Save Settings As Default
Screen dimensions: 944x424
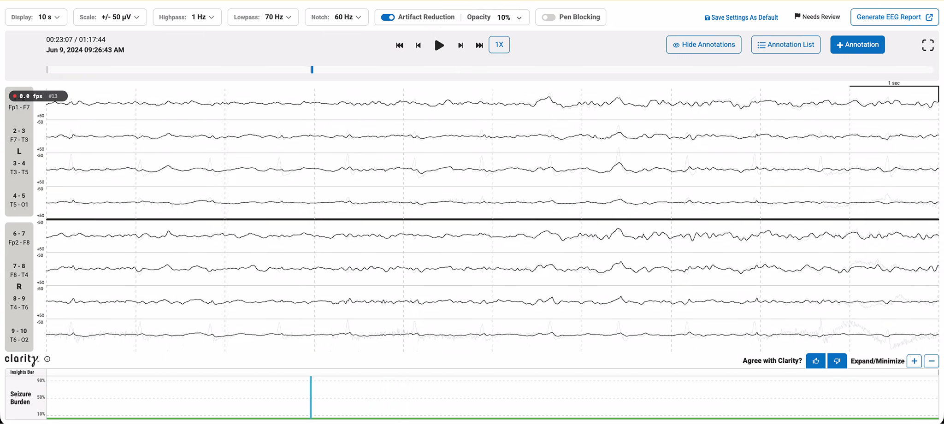741,18
